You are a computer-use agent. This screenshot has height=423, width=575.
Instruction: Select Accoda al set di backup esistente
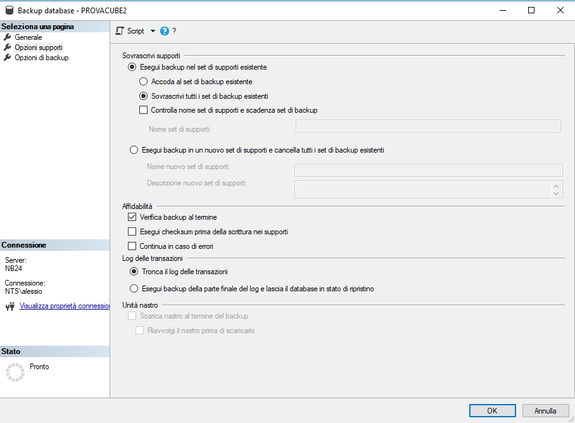pyautogui.click(x=143, y=82)
